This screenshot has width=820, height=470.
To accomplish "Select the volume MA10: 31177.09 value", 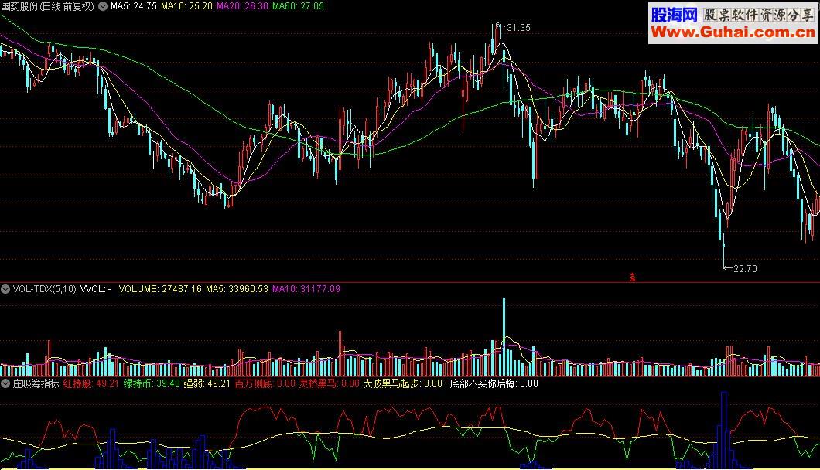I will [306, 289].
